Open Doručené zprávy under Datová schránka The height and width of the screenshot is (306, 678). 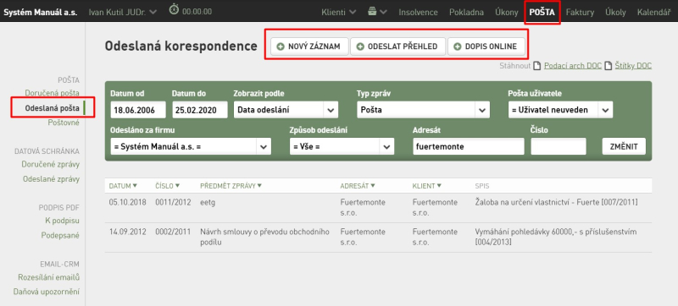tap(51, 164)
